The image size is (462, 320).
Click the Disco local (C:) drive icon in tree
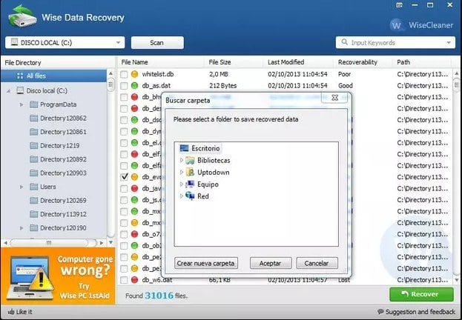point(20,90)
